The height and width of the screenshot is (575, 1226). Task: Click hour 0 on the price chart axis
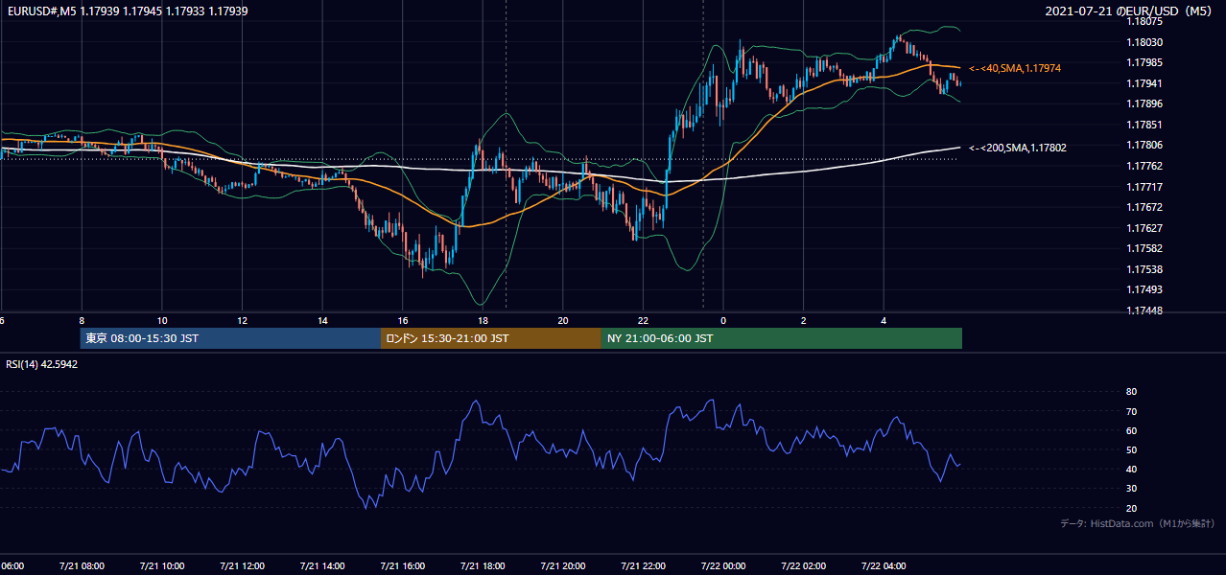tap(723, 321)
